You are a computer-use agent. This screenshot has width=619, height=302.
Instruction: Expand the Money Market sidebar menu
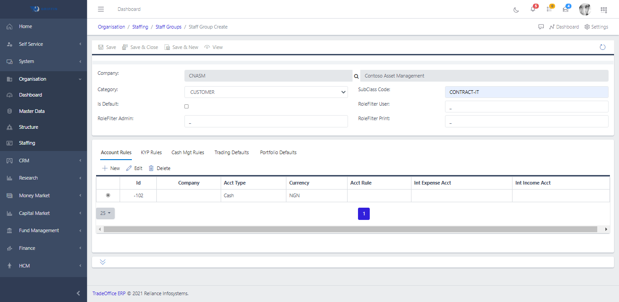tap(44, 195)
